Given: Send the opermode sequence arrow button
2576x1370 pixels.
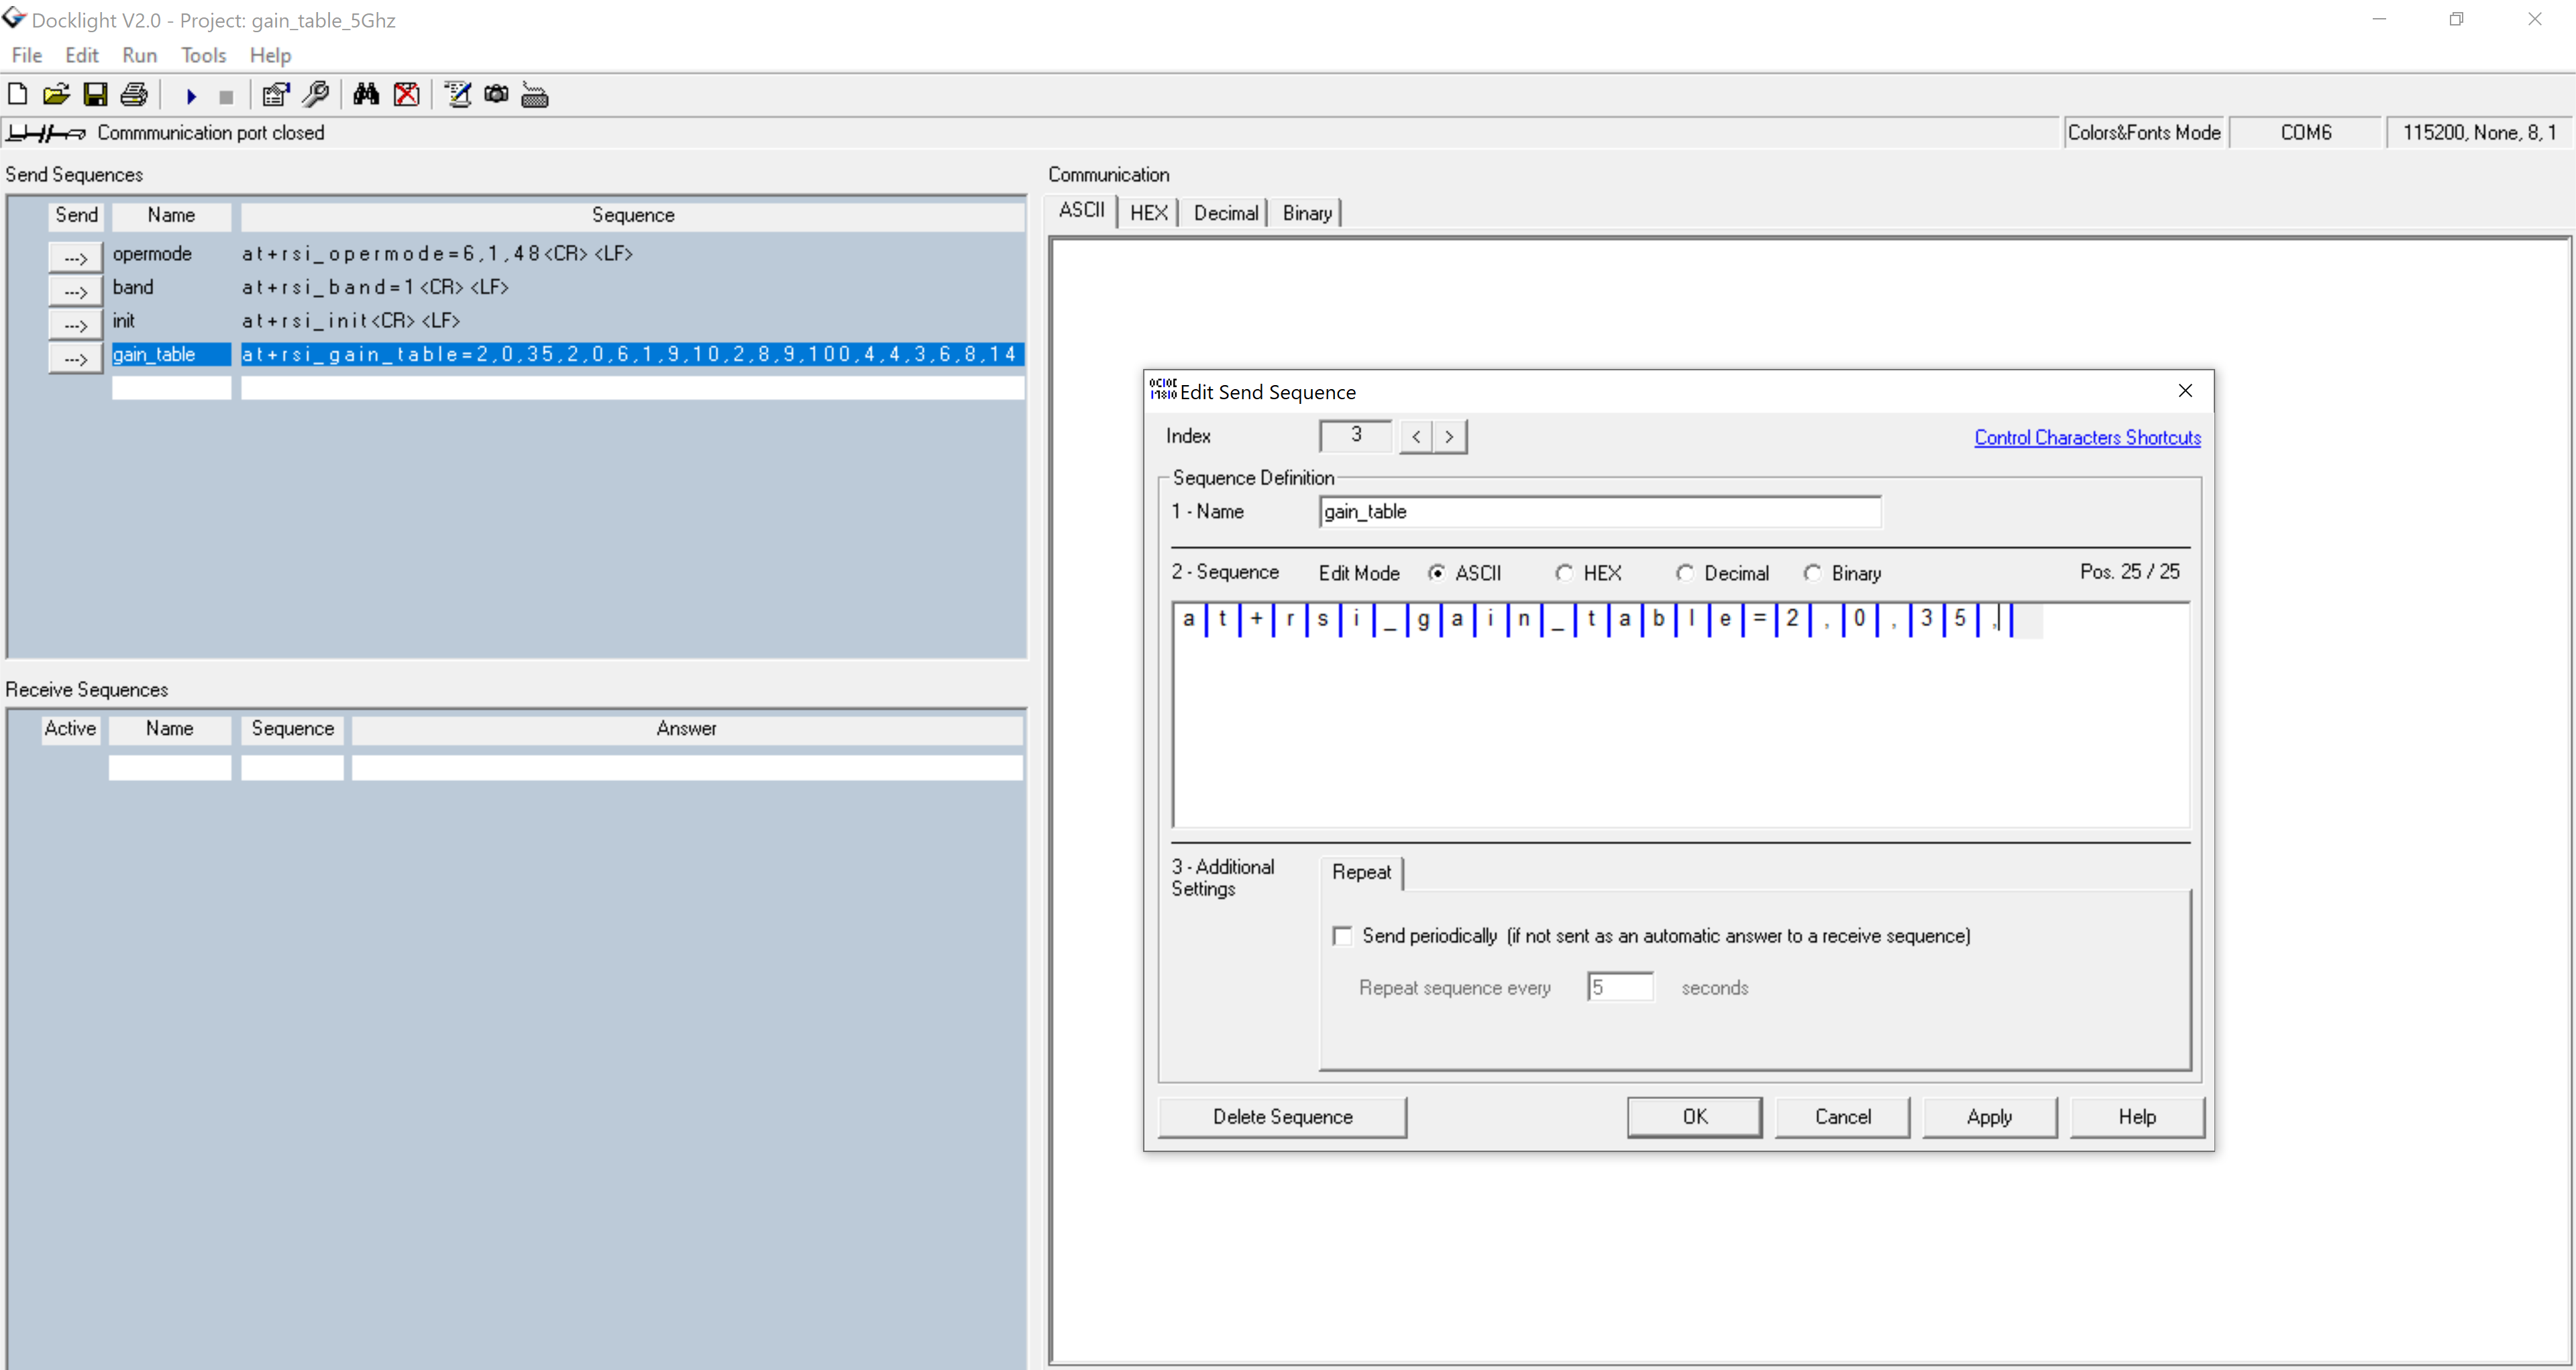Looking at the screenshot, I should (76, 257).
